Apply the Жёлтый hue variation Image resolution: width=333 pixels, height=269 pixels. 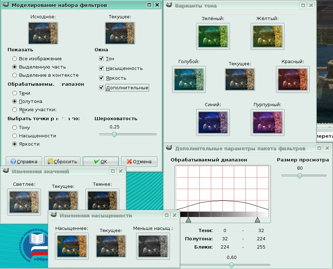coord(268,37)
